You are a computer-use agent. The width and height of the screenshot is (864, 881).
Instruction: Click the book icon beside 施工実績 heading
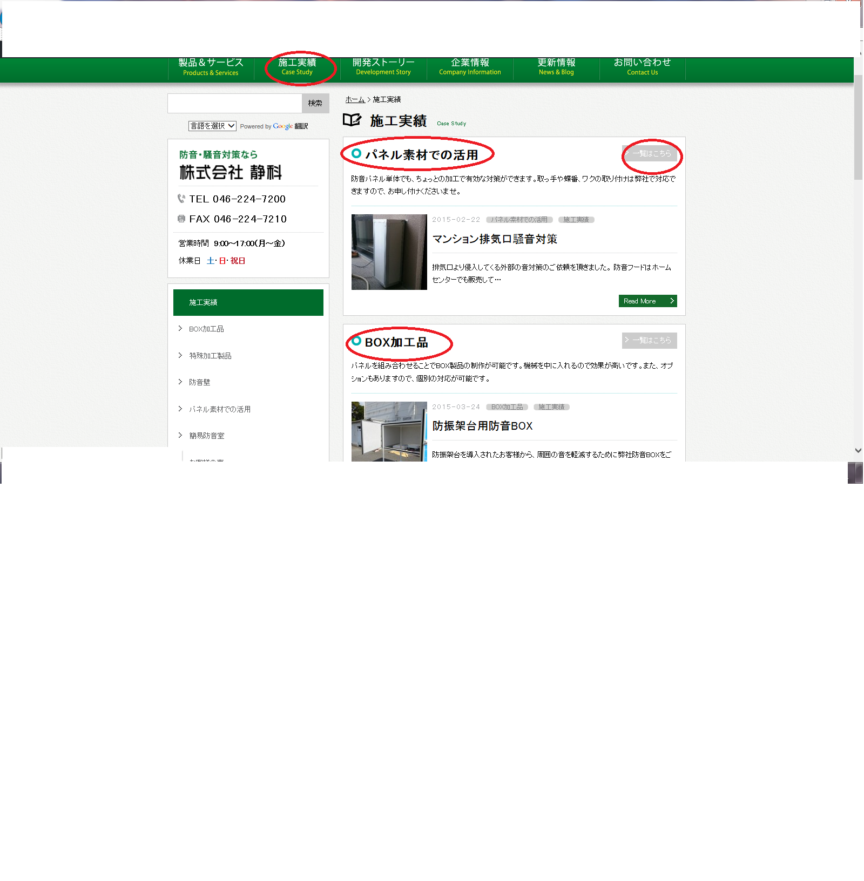click(352, 120)
